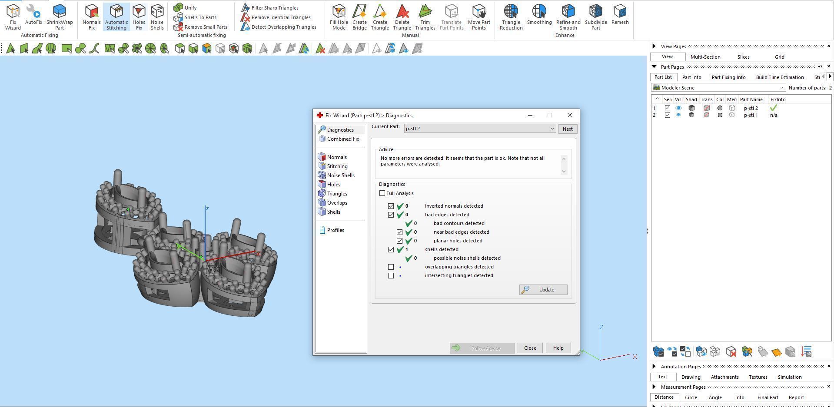This screenshot has height=407, width=834.
Task: Apply Filter Sharp Triangles
Action: [x=270, y=8]
